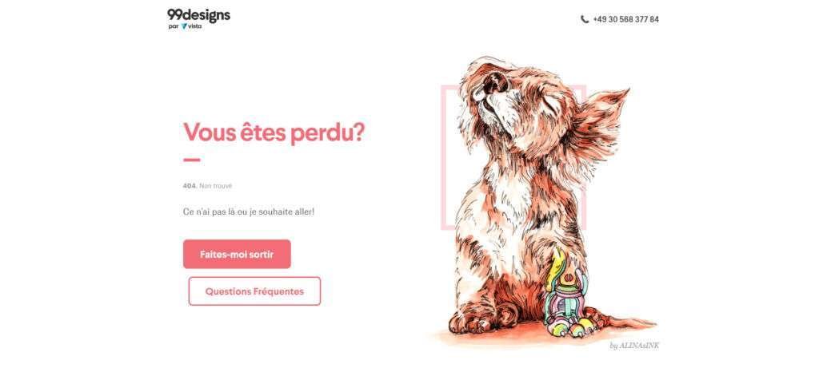Click the Vista triangle logo icon
The height and width of the screenshot is (368, 819).
tap(184, 26)
